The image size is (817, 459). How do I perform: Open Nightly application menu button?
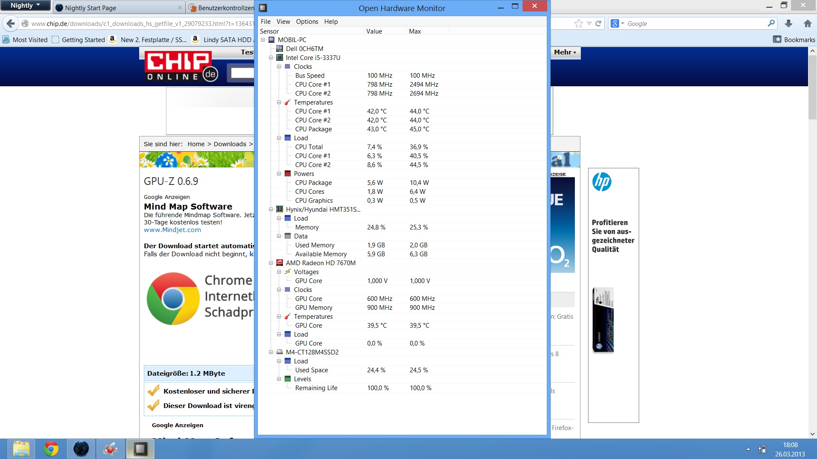(x=25, y=6)
